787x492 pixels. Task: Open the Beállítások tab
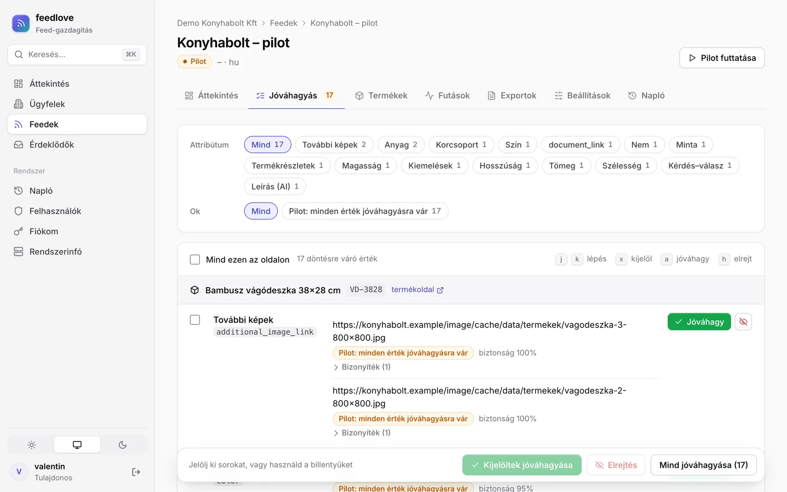tap(582, 95)
